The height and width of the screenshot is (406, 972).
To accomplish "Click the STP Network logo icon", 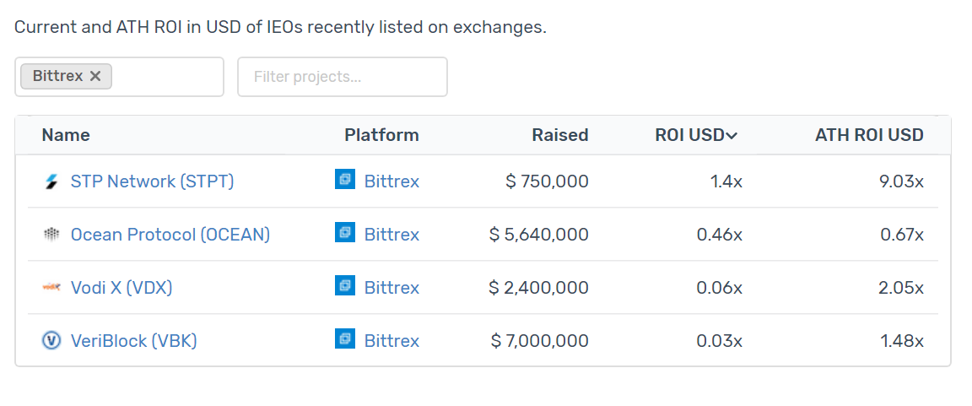I will tap(51, 181).
